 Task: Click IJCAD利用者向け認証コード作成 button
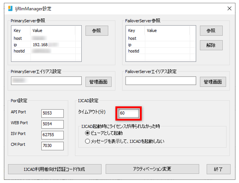[55, 169]
